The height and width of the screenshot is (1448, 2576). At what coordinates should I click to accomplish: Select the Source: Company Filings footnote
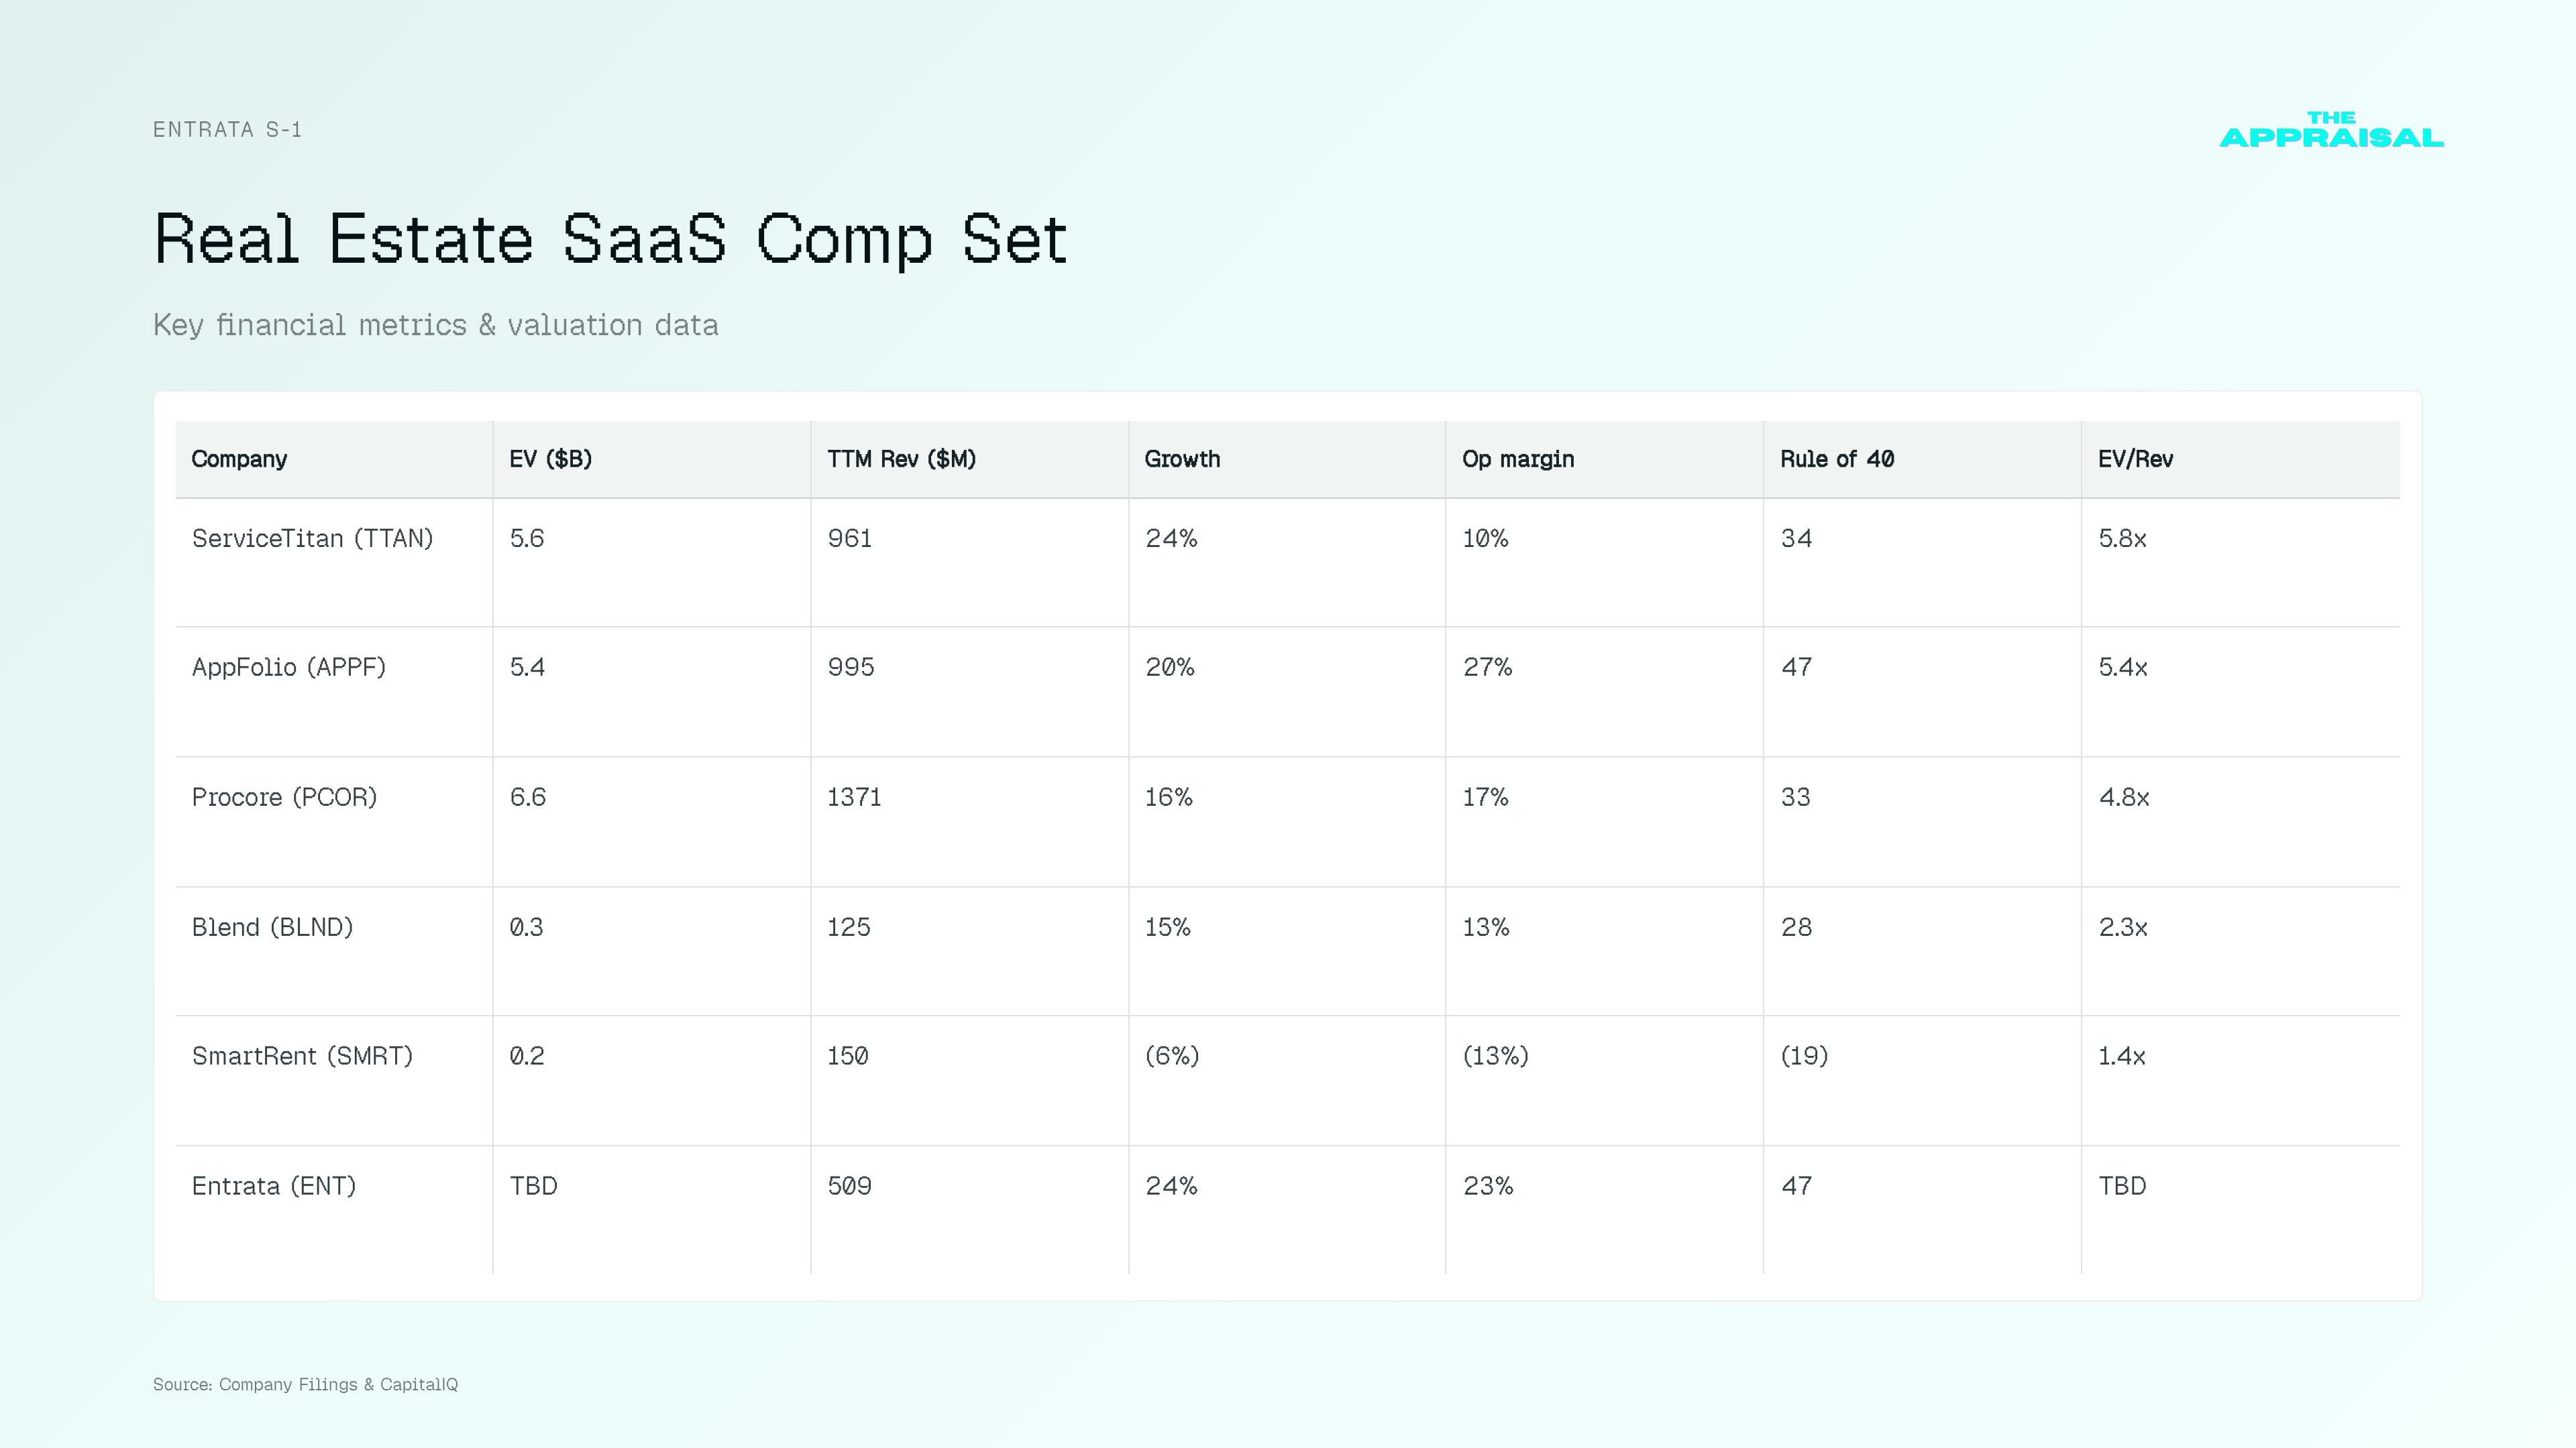click(x=305, y=1384)
